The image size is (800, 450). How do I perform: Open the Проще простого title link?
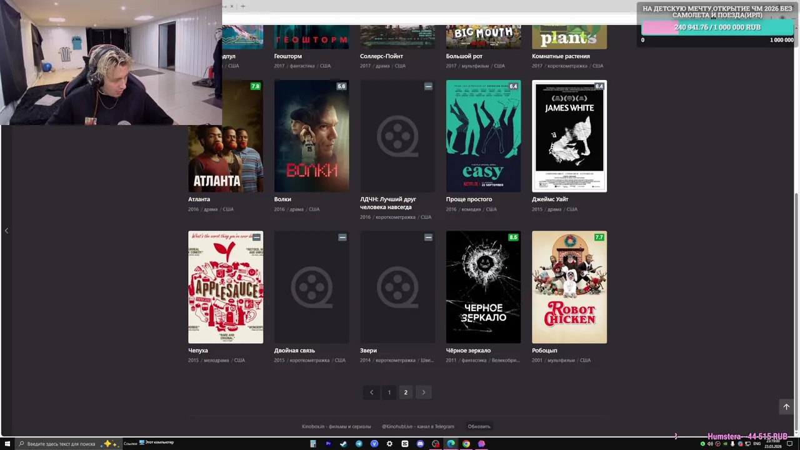tap(469, 199)
